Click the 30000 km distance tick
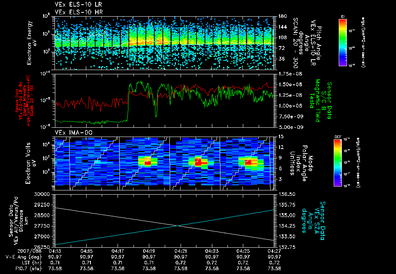Viewport: 396px width, 274px height. point(42,194)
